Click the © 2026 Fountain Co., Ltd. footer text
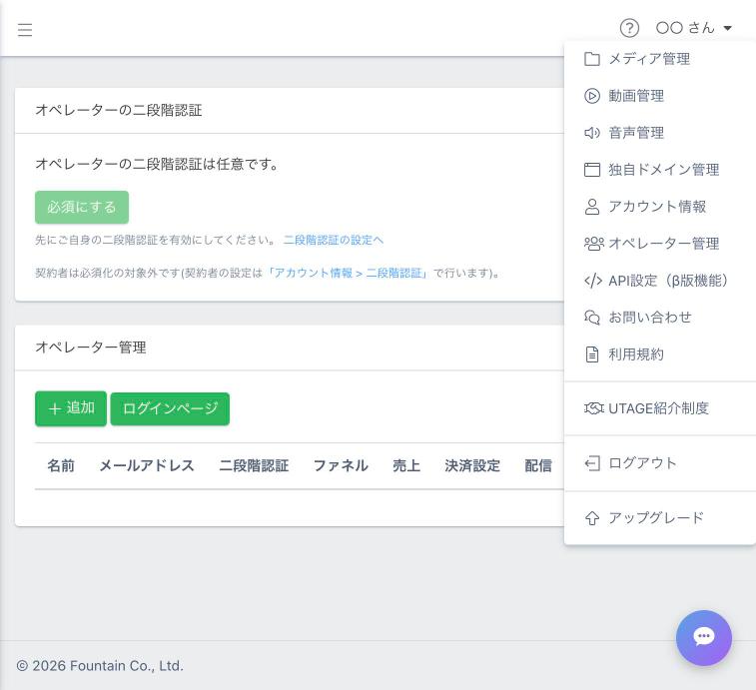Screen dimensions: 756x690 pos(100,666)
